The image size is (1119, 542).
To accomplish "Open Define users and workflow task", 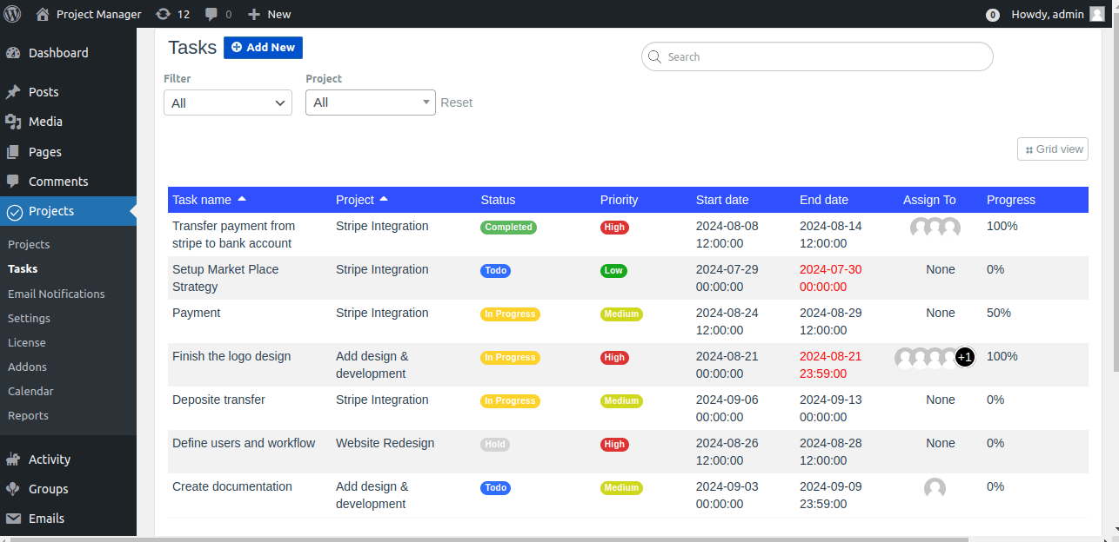I will [244, 443].
